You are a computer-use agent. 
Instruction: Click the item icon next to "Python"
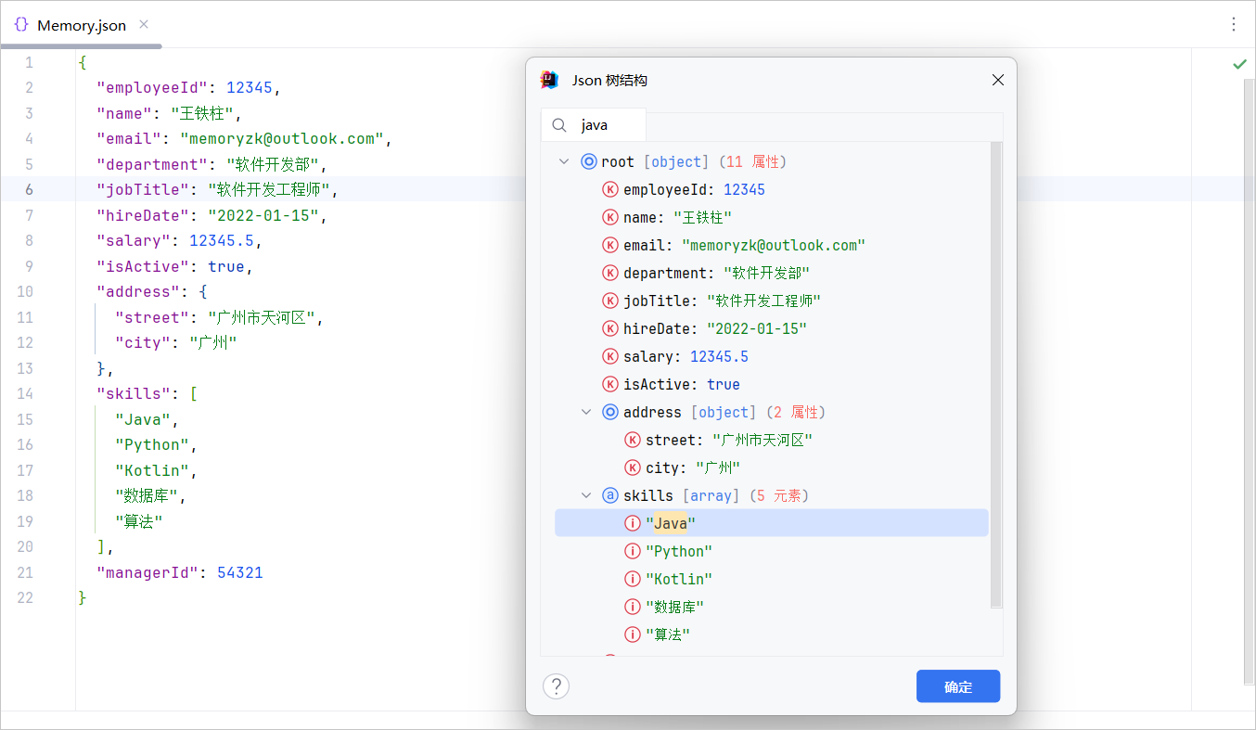pos(632,550)
